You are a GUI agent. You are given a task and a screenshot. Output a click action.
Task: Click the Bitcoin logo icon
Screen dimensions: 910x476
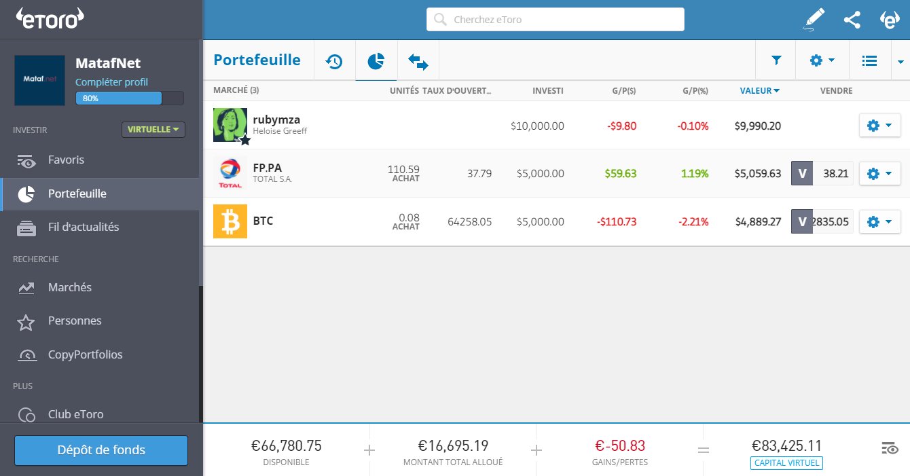pos(230,221)
